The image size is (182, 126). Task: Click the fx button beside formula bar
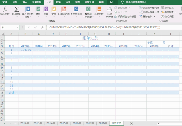[42, 28]
